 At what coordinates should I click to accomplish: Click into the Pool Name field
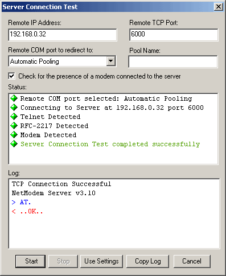173,61
